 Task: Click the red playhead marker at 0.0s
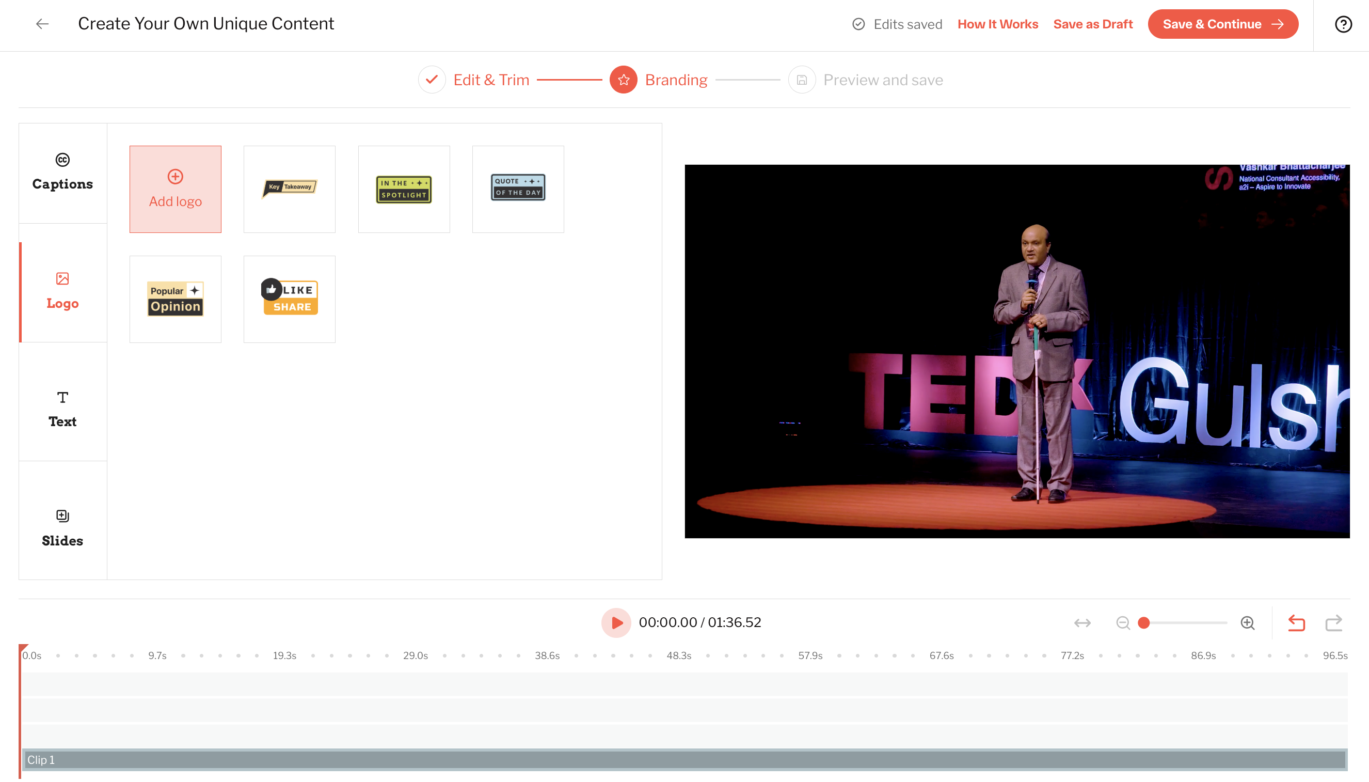(23, 648)
